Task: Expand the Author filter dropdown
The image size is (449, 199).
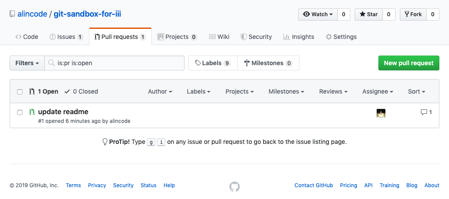Action: tap(160, 91)
